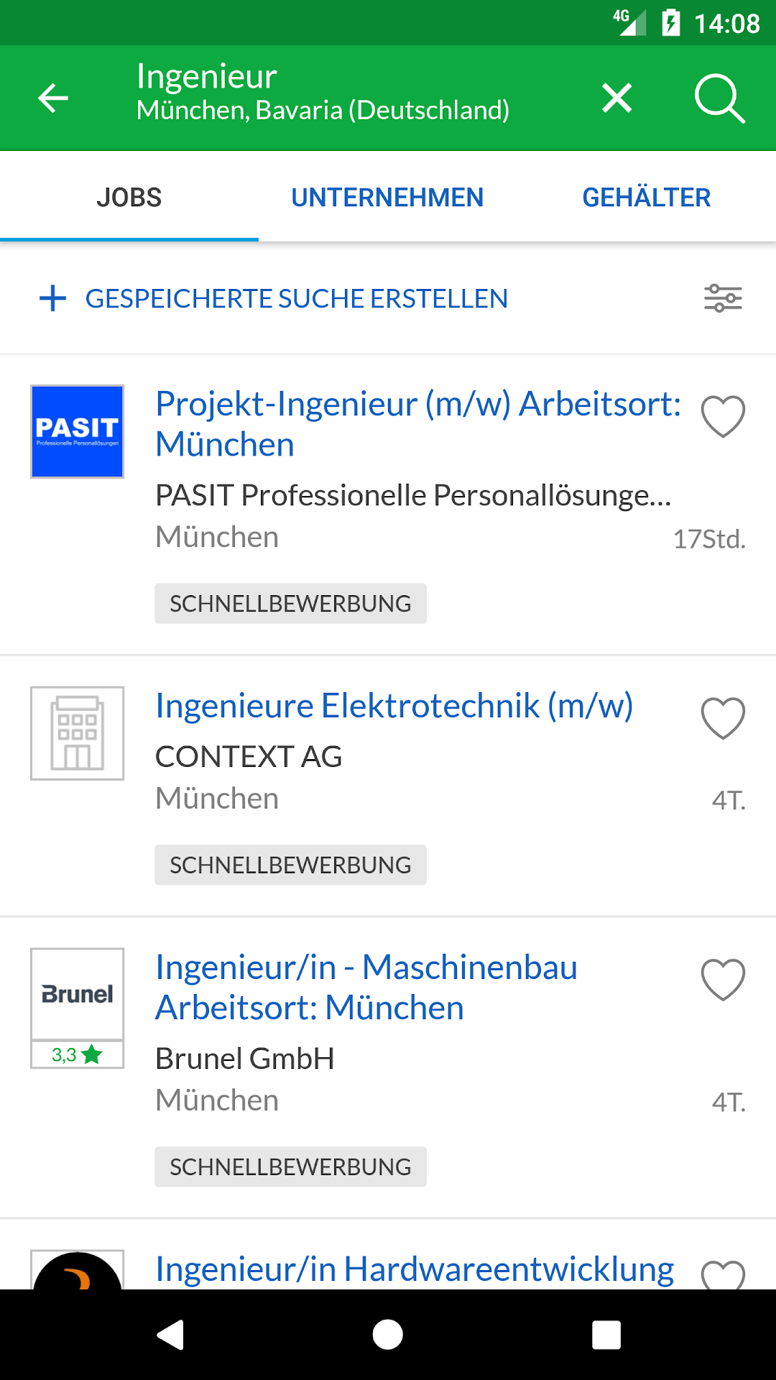Open the PASIT company logo
This screenshot has height=1380, width=776.
(x=78, y=431)
